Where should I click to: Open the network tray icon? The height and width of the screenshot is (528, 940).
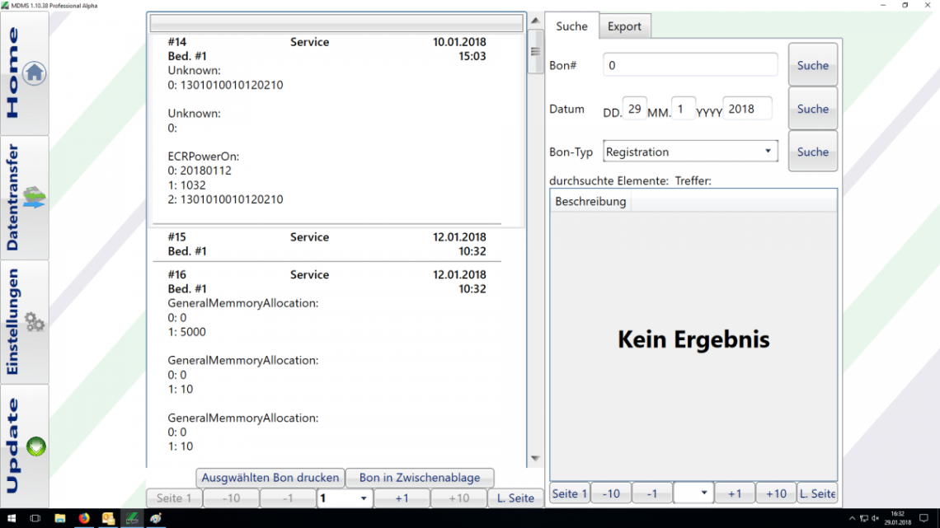[864, 518]
